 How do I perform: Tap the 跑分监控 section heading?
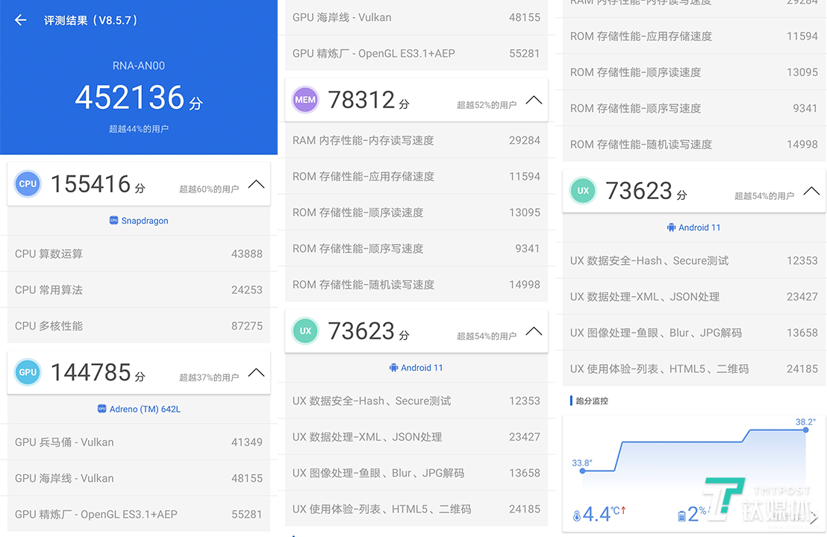592,401
